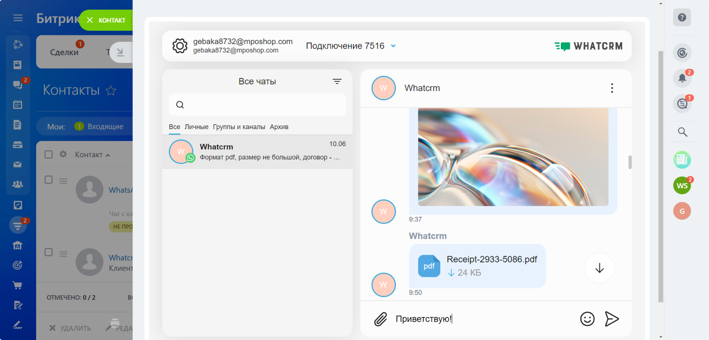Open WhatCRM settings gear icon
The width and height of the screenshot is (709, 340).
180,46
